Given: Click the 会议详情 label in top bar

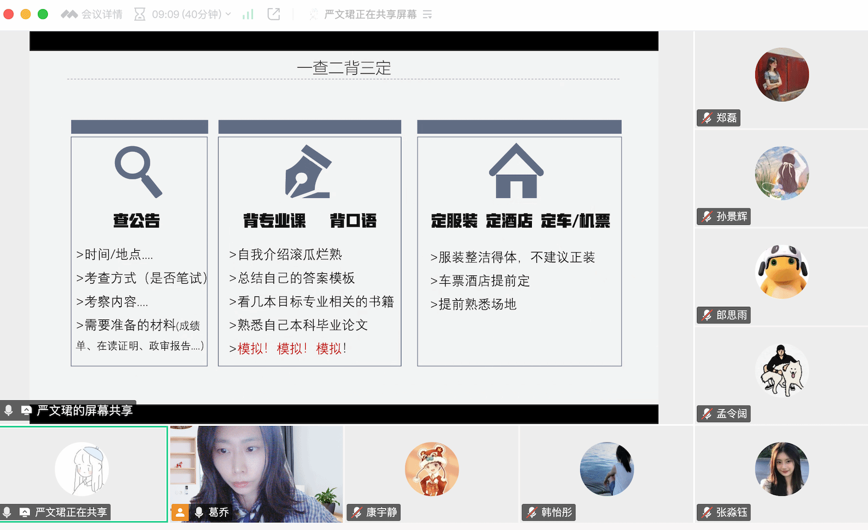Looking at the screenshot, I should click(102, 14).
